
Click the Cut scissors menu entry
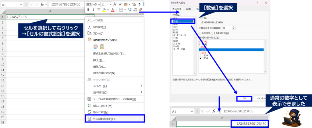coord(115,27)
